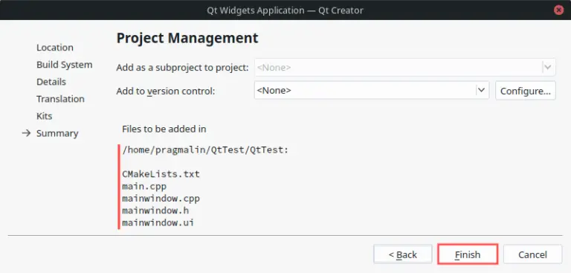This screenshot has width=571, height=273.
Task: Click the version control dropdown chevron arrow
Action: coord(482,90)
